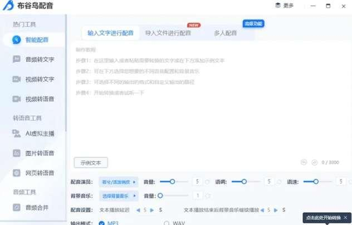Increase 背景音乐继续播放 duration with right arrow
The width and height of the screenshot is (352, 225).
(x=276, y=210)
